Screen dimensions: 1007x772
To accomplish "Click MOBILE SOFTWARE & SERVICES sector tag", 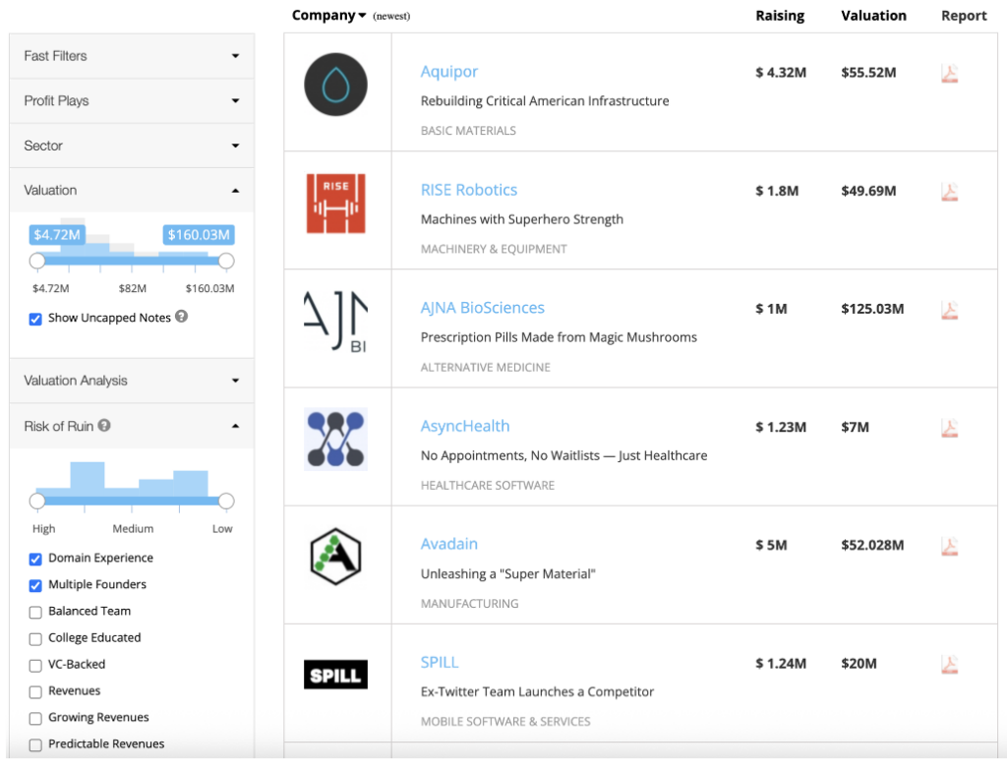I will pos(505,721).
